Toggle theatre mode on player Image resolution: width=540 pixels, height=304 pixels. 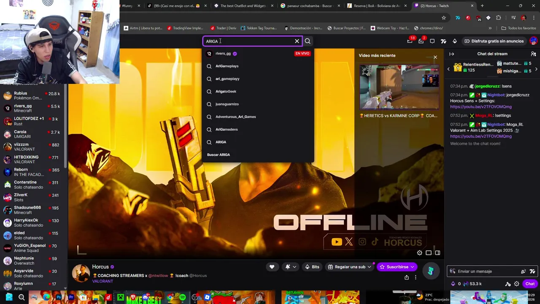pos(428,253)
